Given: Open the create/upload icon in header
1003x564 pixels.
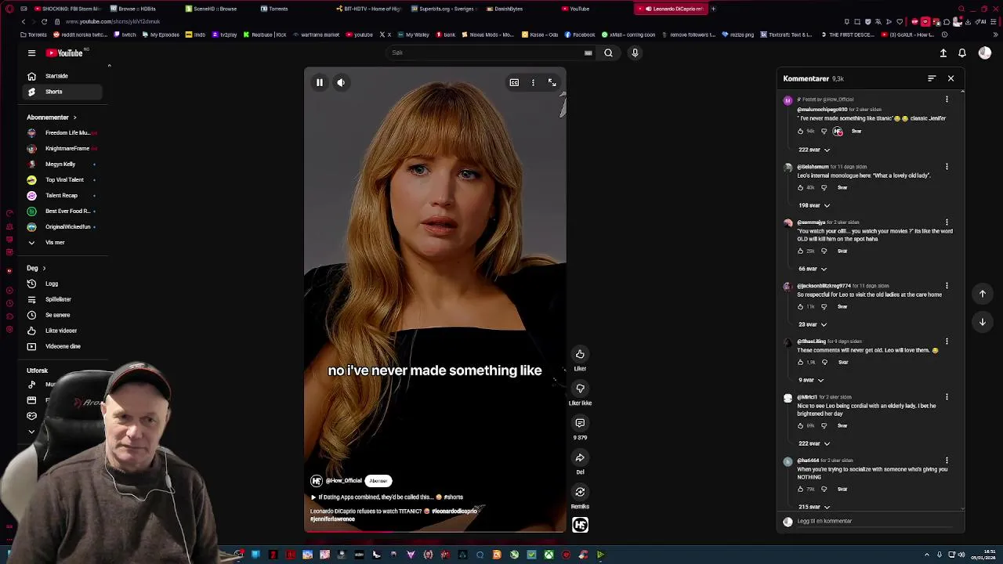Looking at the screenshot, I should coord(943,52).
